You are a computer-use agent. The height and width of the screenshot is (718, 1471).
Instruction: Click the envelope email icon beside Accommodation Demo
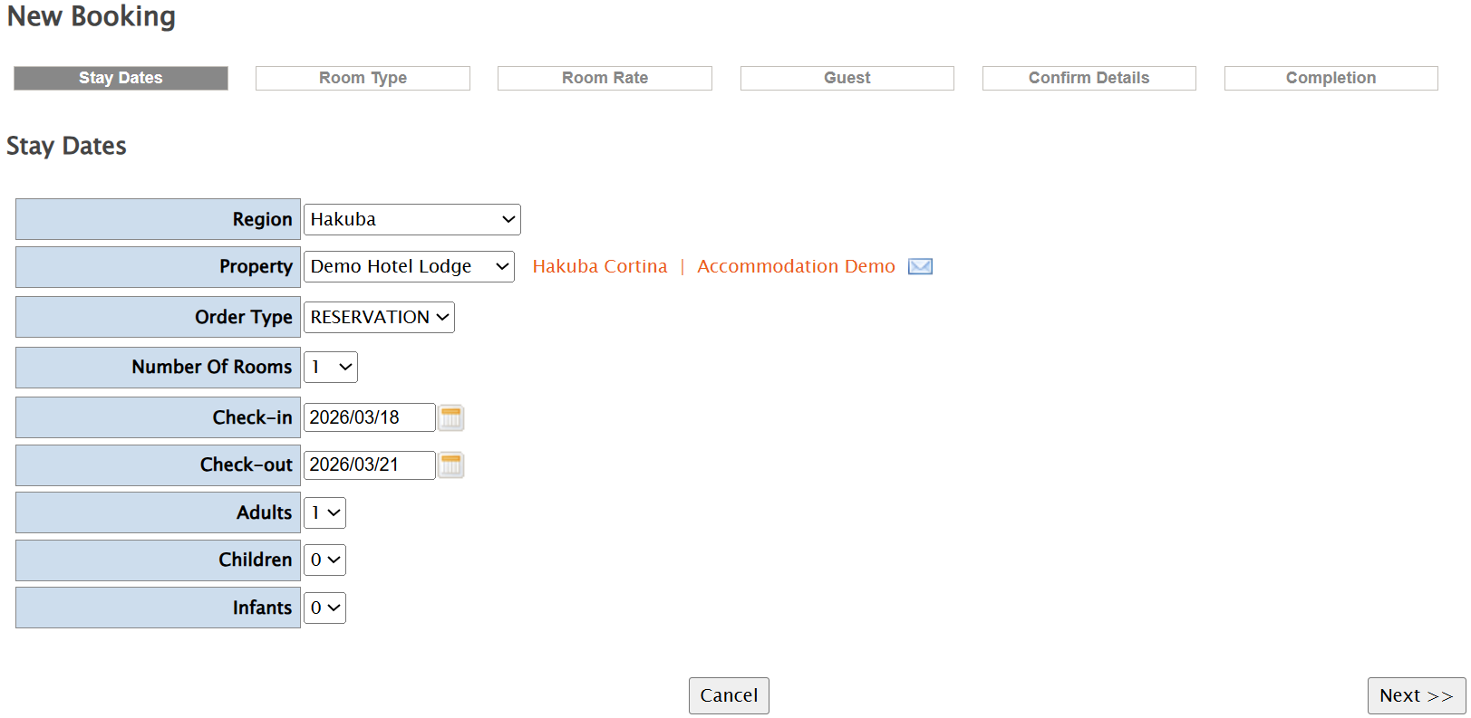tap(920, 266)
